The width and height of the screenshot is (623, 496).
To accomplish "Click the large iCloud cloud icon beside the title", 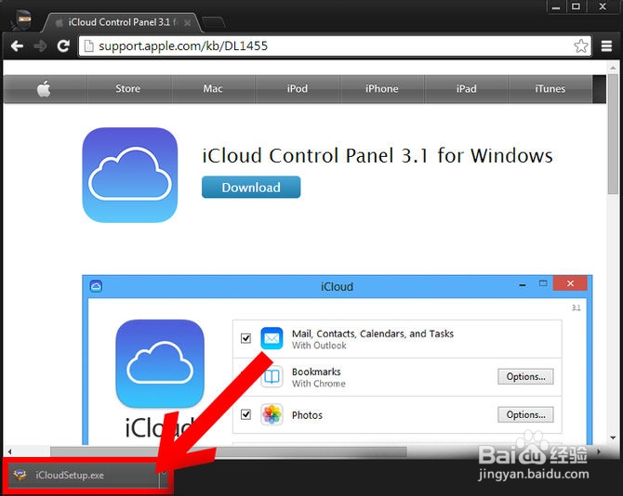I will 130,175.
